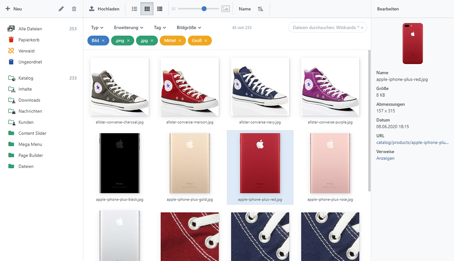Click the trash delete icon in toolbar
This screenshot has width=454, height=261.
point(74,9)
